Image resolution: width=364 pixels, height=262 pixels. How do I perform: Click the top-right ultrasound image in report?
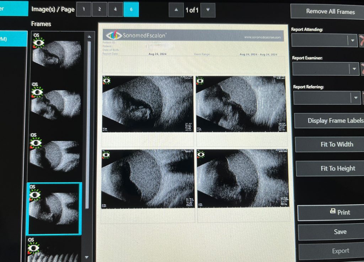click(241, 104)
